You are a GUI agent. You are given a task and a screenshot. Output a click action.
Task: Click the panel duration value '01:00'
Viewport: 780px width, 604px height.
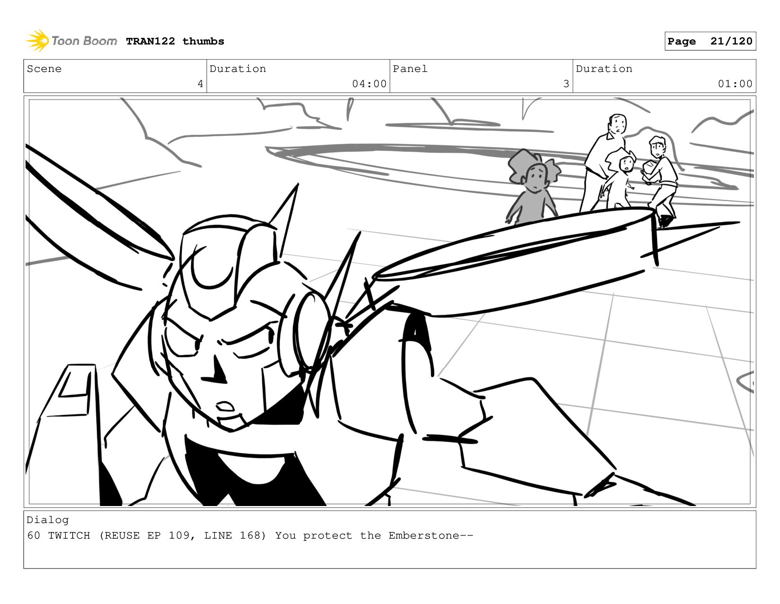[x=735, y=84]
